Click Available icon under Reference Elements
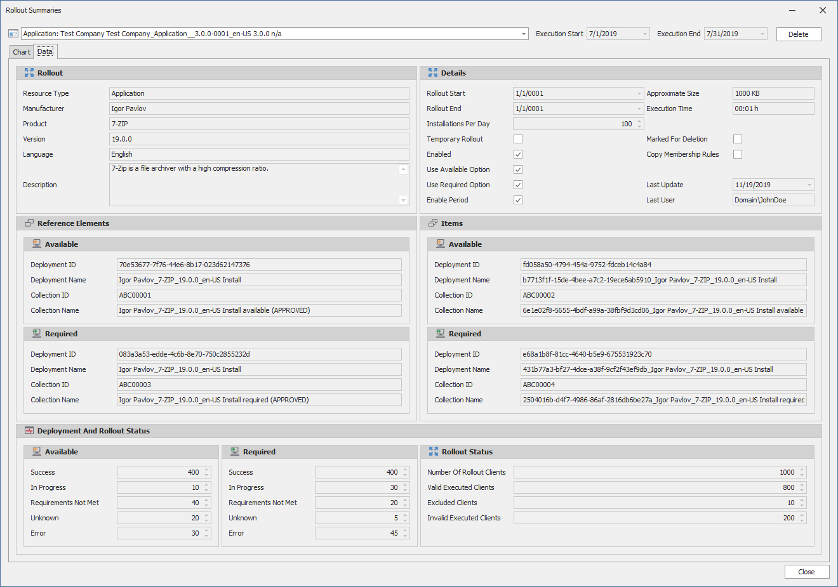838x587 pixels. point(37,244)
